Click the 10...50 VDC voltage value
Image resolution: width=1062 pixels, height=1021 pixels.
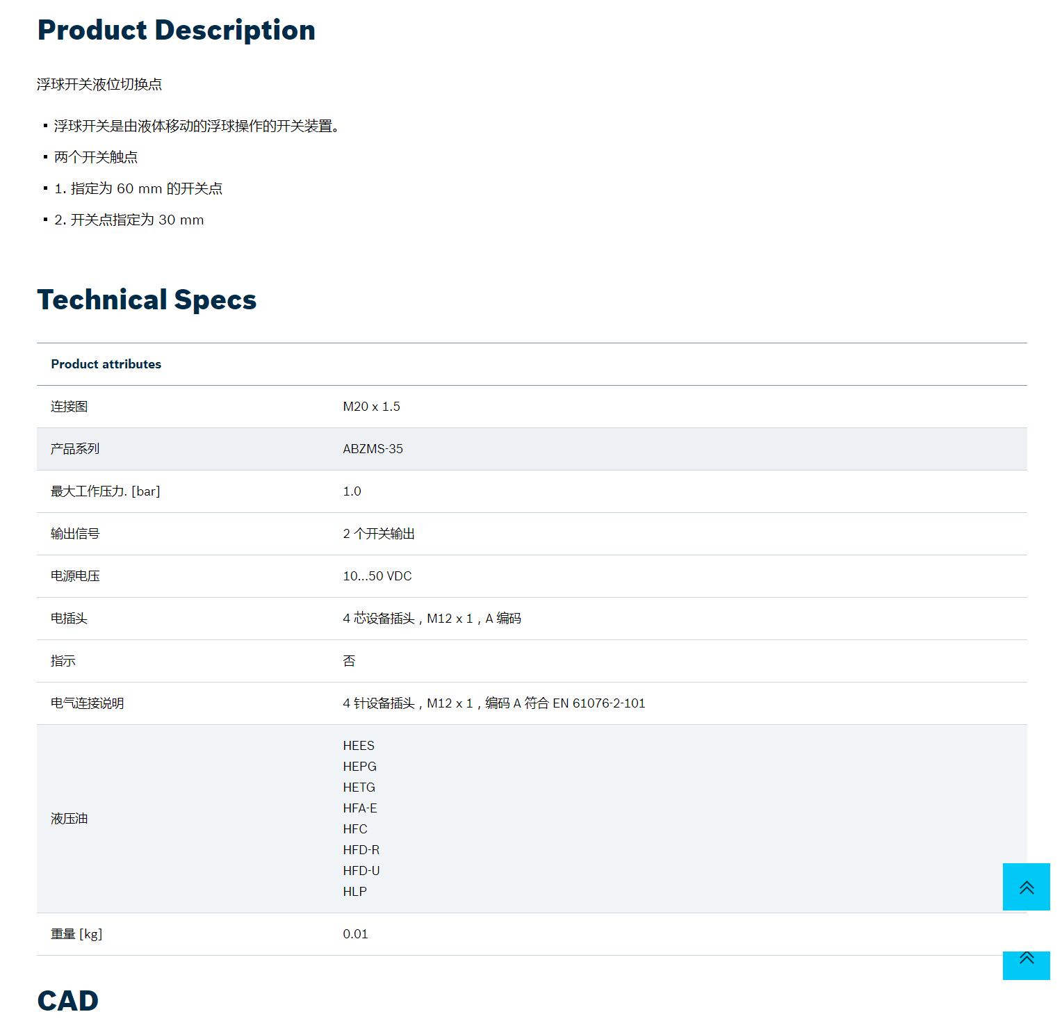[x=377, y=576]
